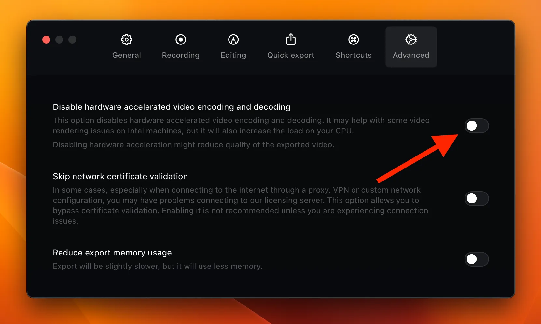The width and height of the screenshot is (541, 324).
Task: Click the 'Disable hardware accelerated video encoding' heading
Action: (x=172, y=107)
